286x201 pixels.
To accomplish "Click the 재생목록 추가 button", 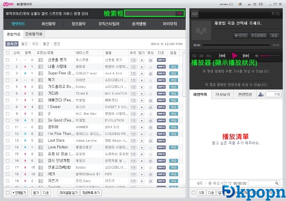I will (x=91, y=193).
